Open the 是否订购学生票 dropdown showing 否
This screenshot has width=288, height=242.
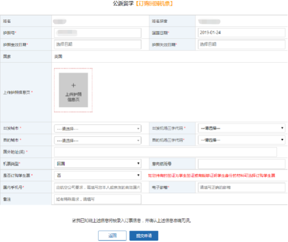pyautogui.click(x=98, y=176)
